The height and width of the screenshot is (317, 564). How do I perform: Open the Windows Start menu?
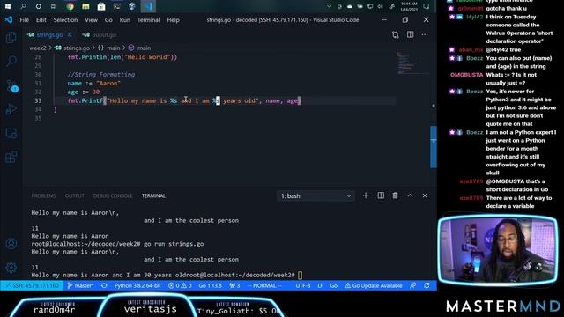click(x=8, y=6)
